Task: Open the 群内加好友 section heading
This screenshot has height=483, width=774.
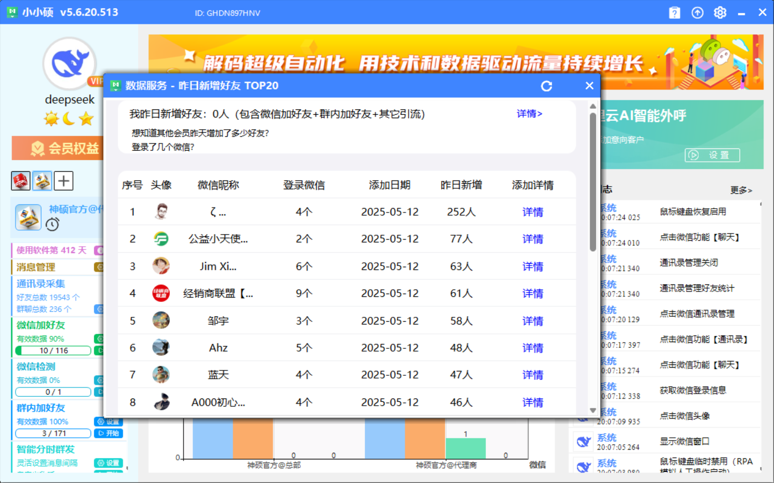Action: coord(41,408)
